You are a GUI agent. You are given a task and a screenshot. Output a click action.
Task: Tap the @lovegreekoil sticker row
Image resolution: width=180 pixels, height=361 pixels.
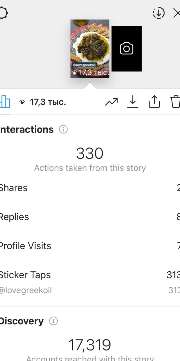pos(90,290)
